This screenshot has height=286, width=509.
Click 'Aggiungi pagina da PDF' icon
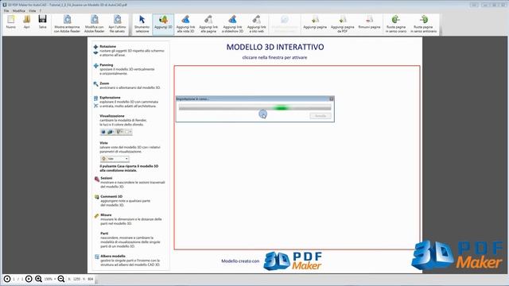point(343,24)
